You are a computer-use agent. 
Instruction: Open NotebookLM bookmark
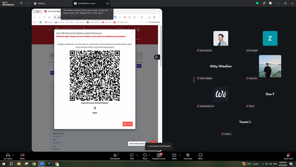93,22
